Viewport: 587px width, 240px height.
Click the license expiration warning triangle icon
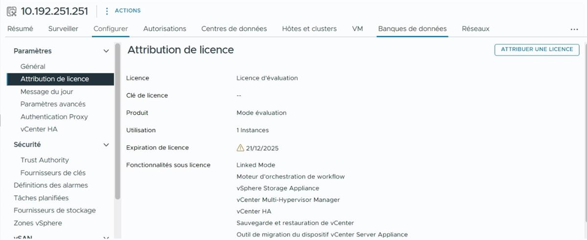(240, 148)
